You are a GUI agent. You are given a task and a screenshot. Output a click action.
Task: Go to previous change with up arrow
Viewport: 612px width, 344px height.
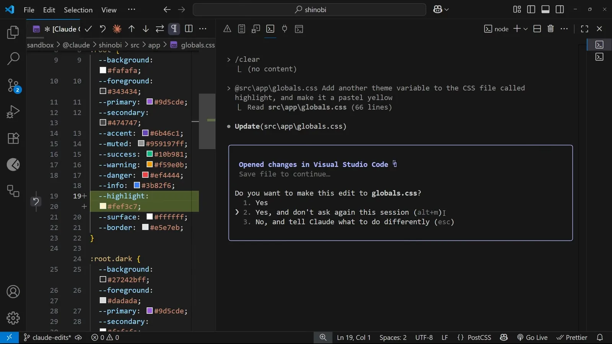132,29
